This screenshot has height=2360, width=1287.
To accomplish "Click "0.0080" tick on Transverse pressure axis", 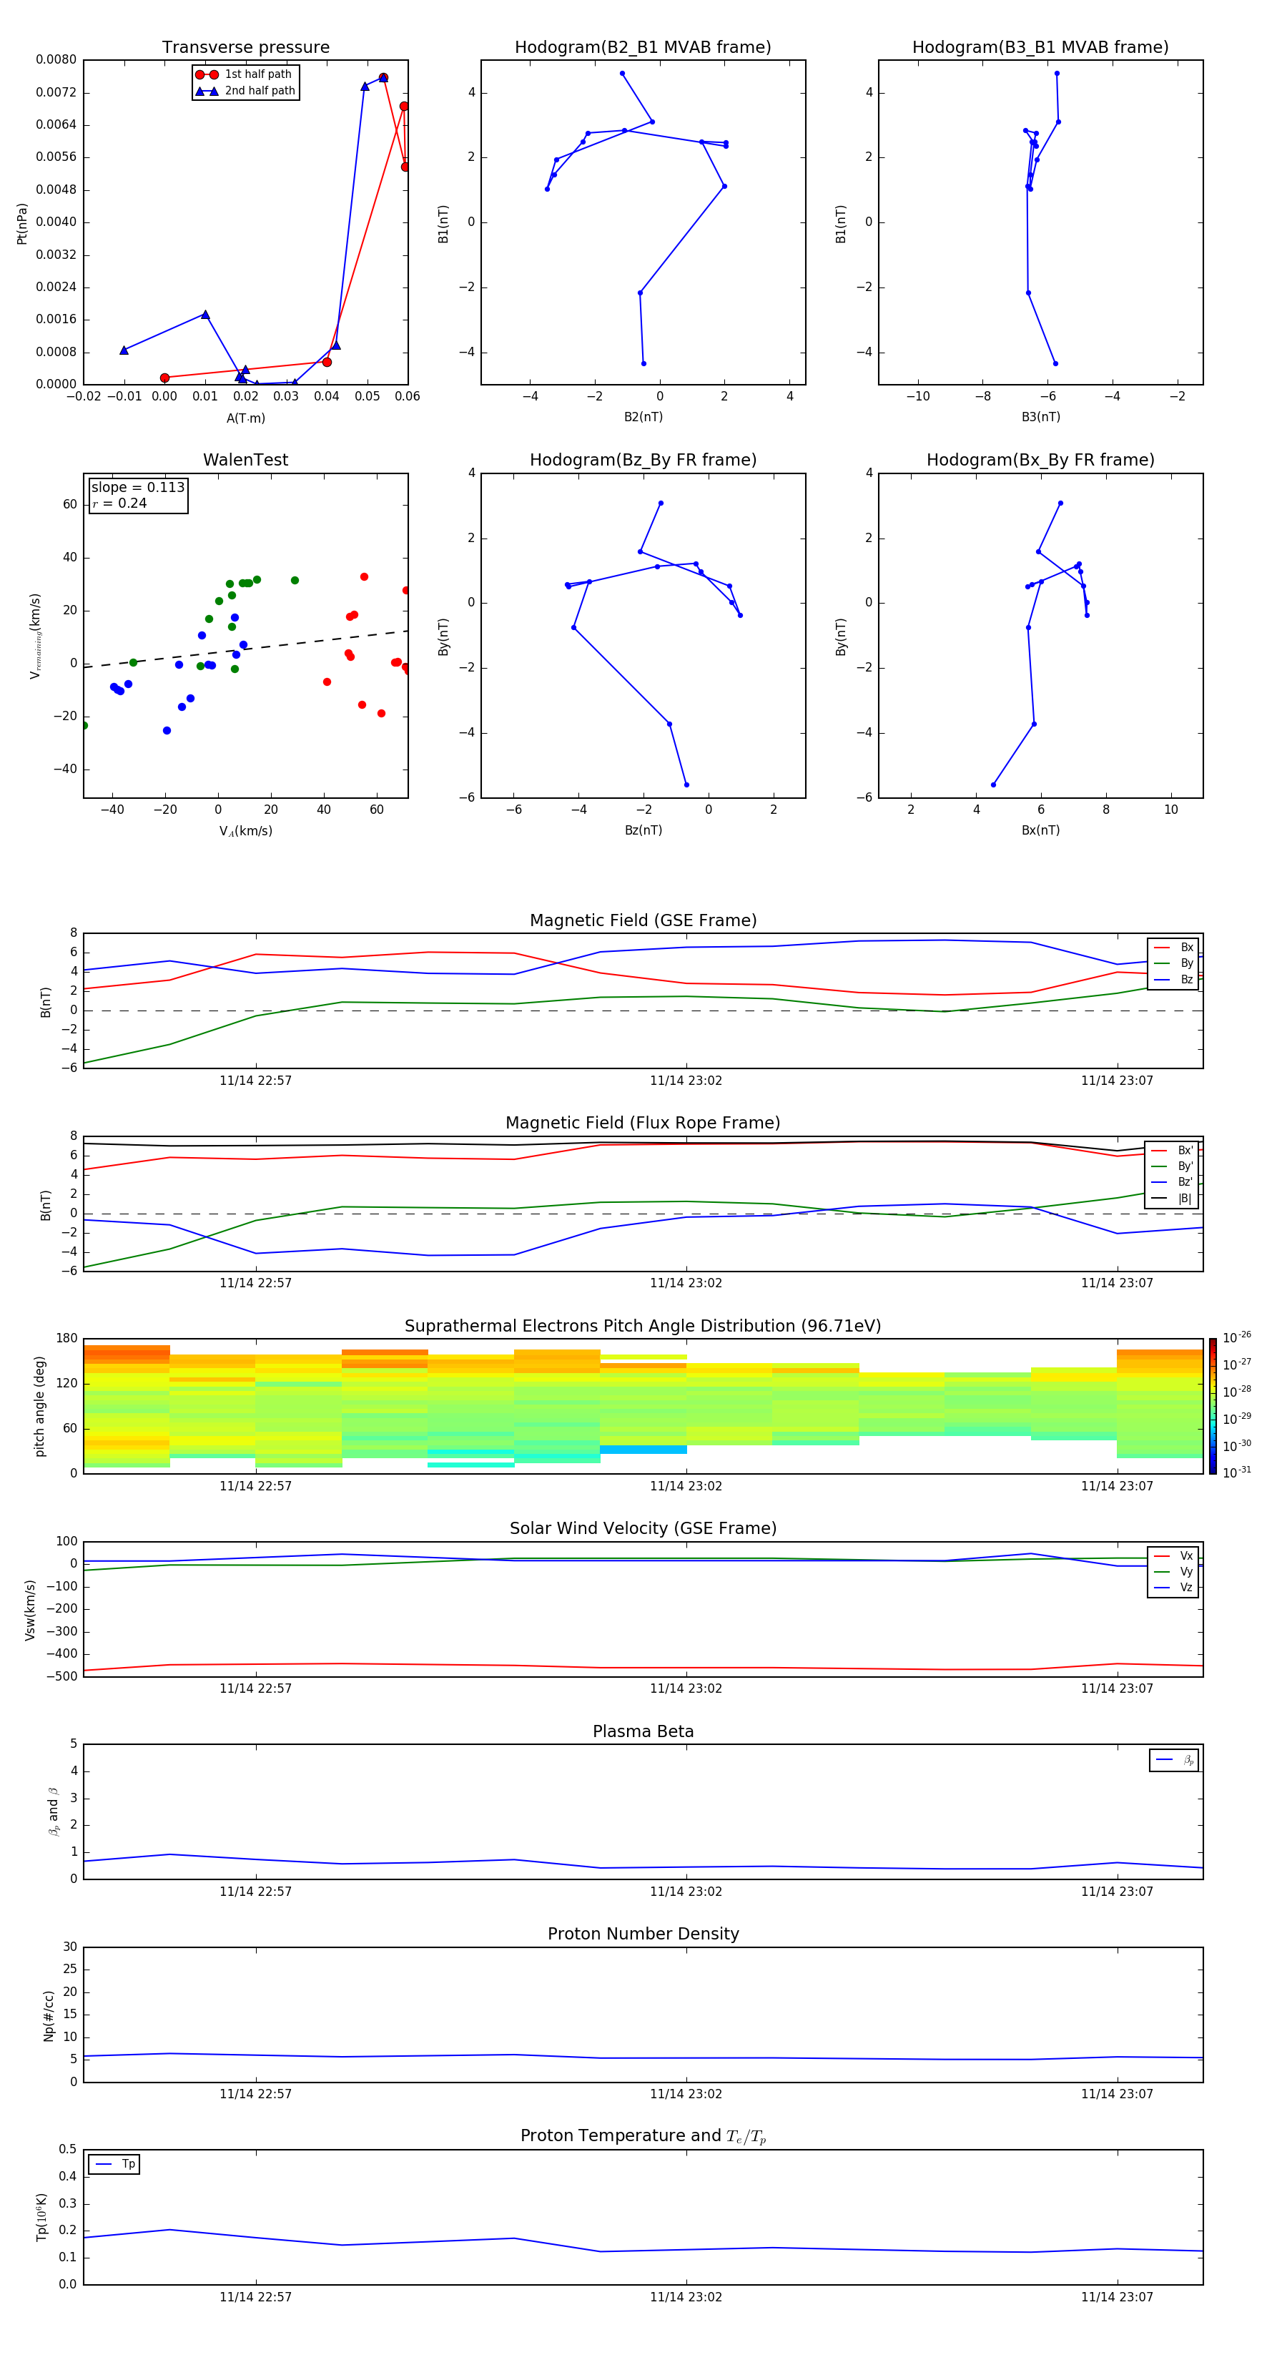I will (56, 59).
